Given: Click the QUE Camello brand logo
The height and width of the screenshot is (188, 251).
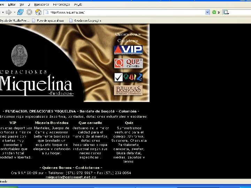Looking at the screenshot, I should tap(129, 63).
